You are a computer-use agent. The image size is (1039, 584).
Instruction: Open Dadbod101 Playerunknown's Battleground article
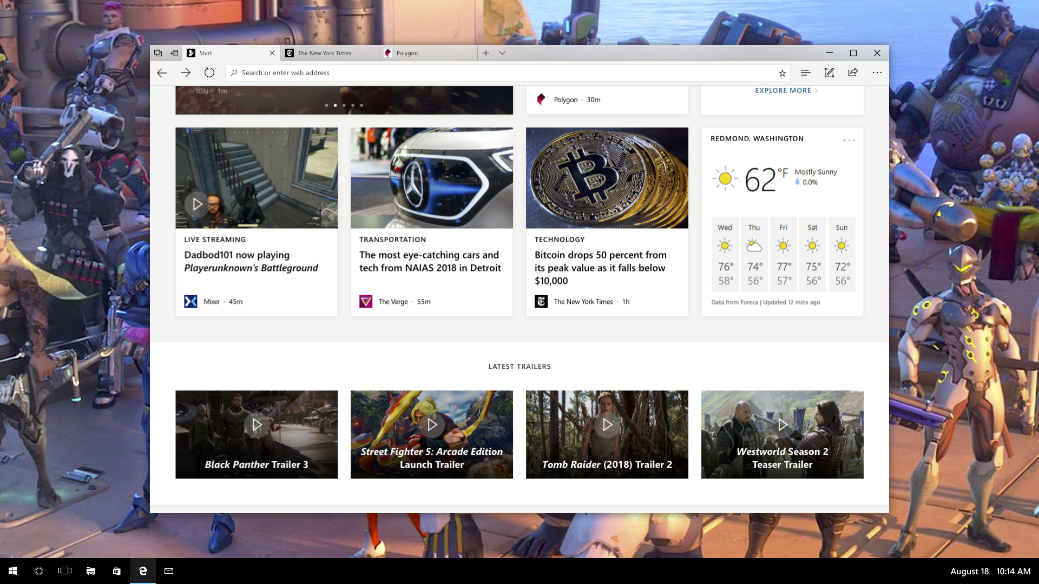coord(251,262)
